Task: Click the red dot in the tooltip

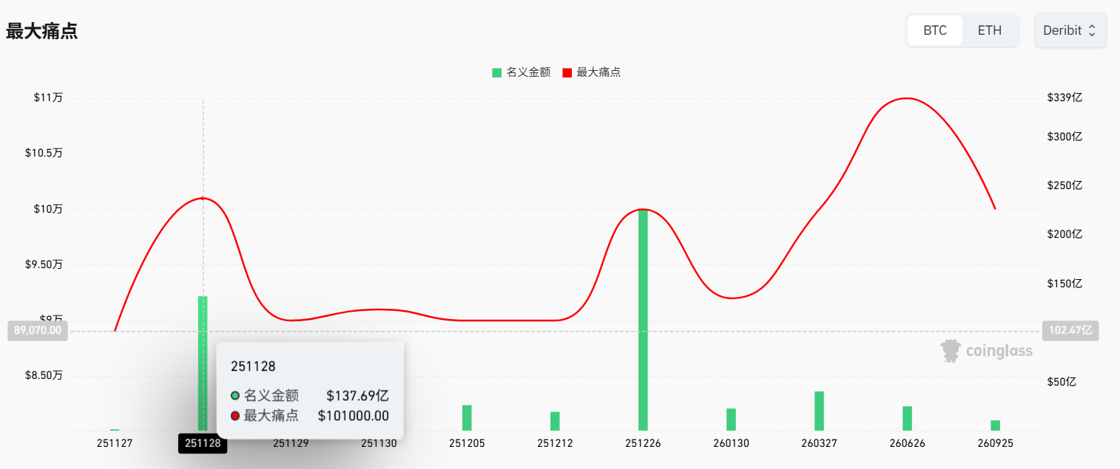Action: (x=235, y=416)
